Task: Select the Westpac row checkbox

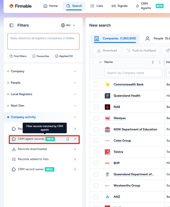Action: pyautogui.click(x=96, y=118)
